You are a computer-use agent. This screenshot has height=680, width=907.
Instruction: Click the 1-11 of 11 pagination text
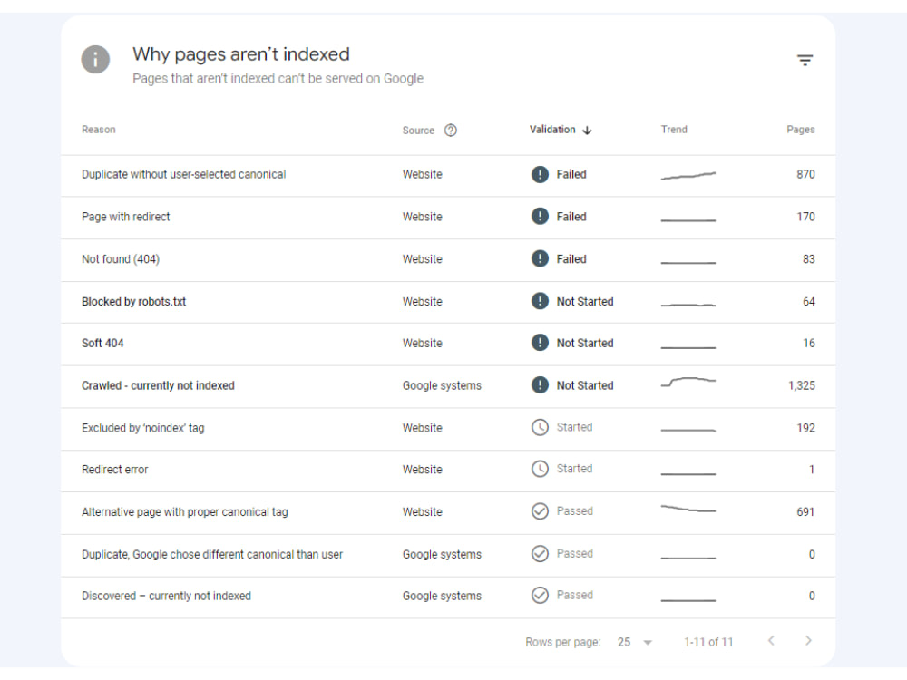708,643
